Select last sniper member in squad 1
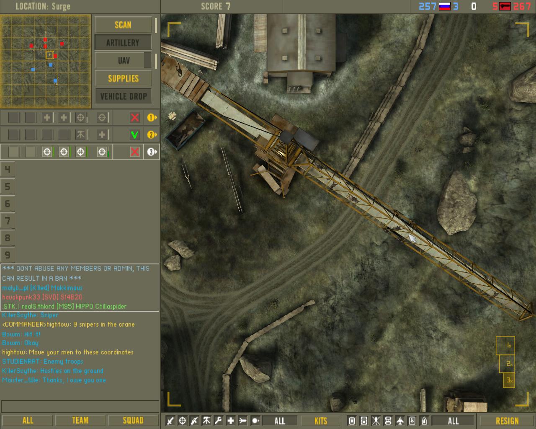The height and width of the screenshot is (429, 536). point(102,118)
